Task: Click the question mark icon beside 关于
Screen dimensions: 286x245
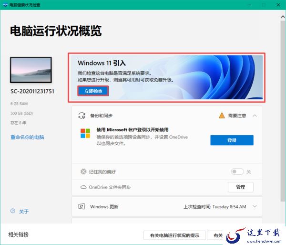Action: pos(13,211)
